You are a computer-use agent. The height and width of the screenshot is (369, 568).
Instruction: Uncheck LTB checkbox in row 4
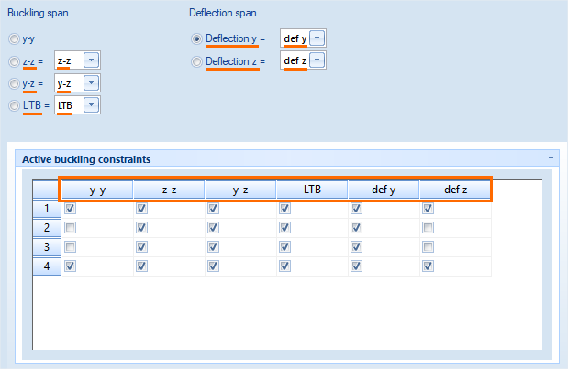(284, 266)
